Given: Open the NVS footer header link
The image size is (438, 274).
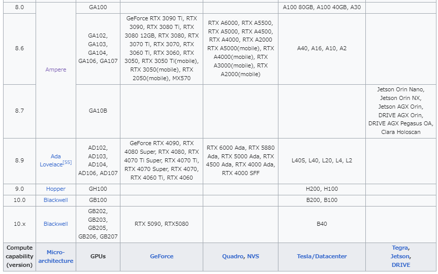Looking at the screenshot, I should coord(253,256).
